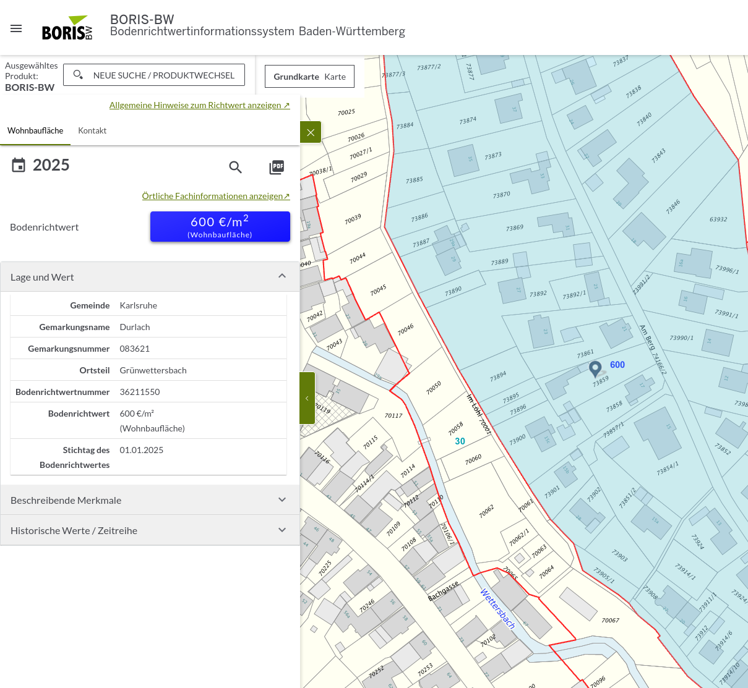Switch base map to Grundkarte

click(x=296, y=77)
